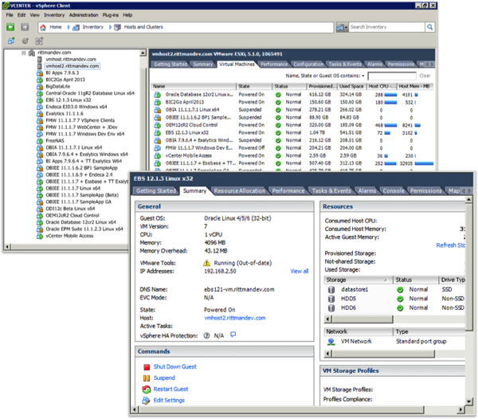Click the Suspend pause icon

pos(147,378)
